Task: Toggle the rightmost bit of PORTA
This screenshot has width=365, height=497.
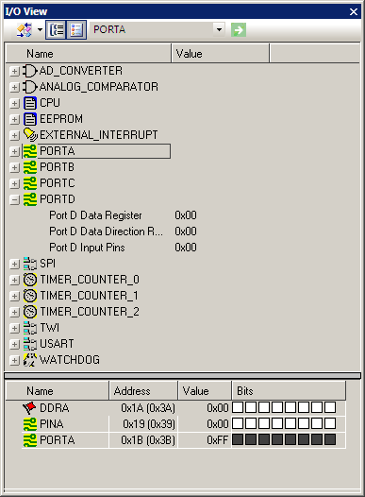Action: (330, 439)
